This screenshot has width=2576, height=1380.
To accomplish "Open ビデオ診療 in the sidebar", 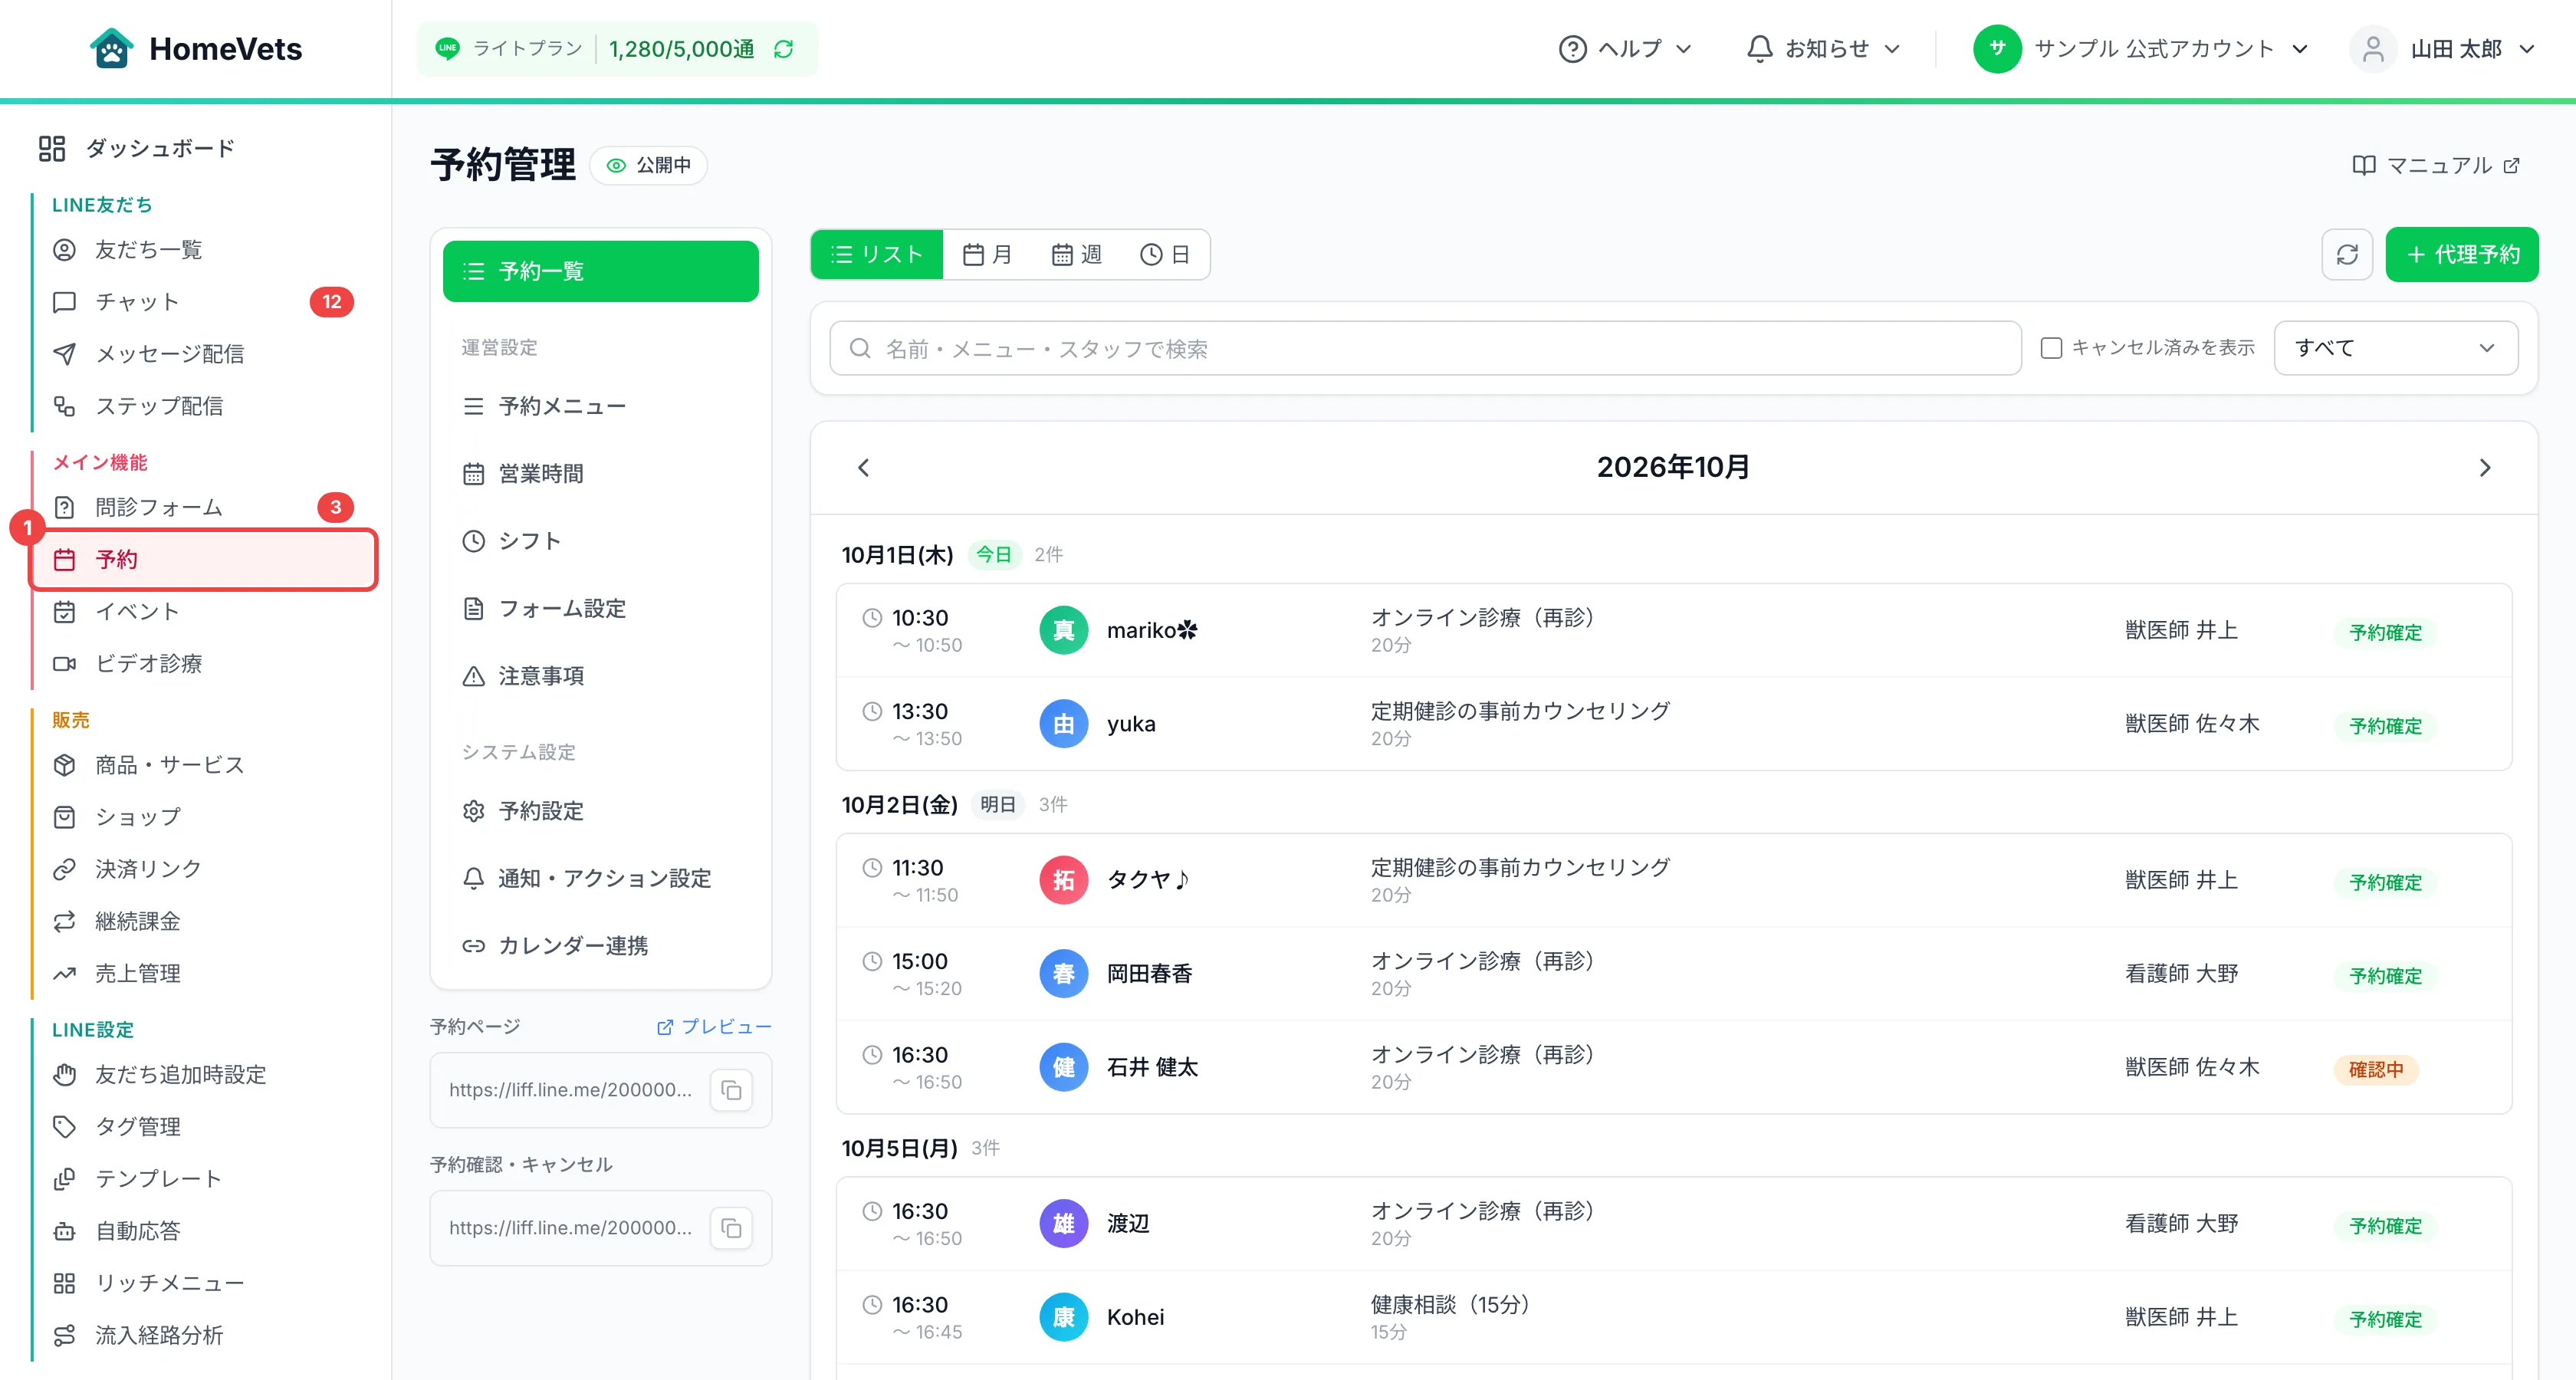I will coord(203,664).
